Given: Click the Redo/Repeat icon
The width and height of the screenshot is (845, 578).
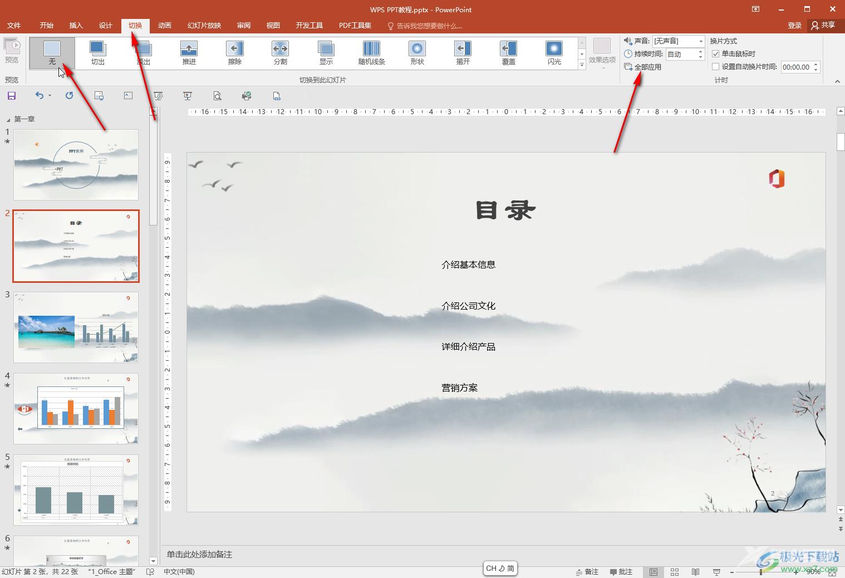Looking at the screenshot, I should (x=69, y=96).
